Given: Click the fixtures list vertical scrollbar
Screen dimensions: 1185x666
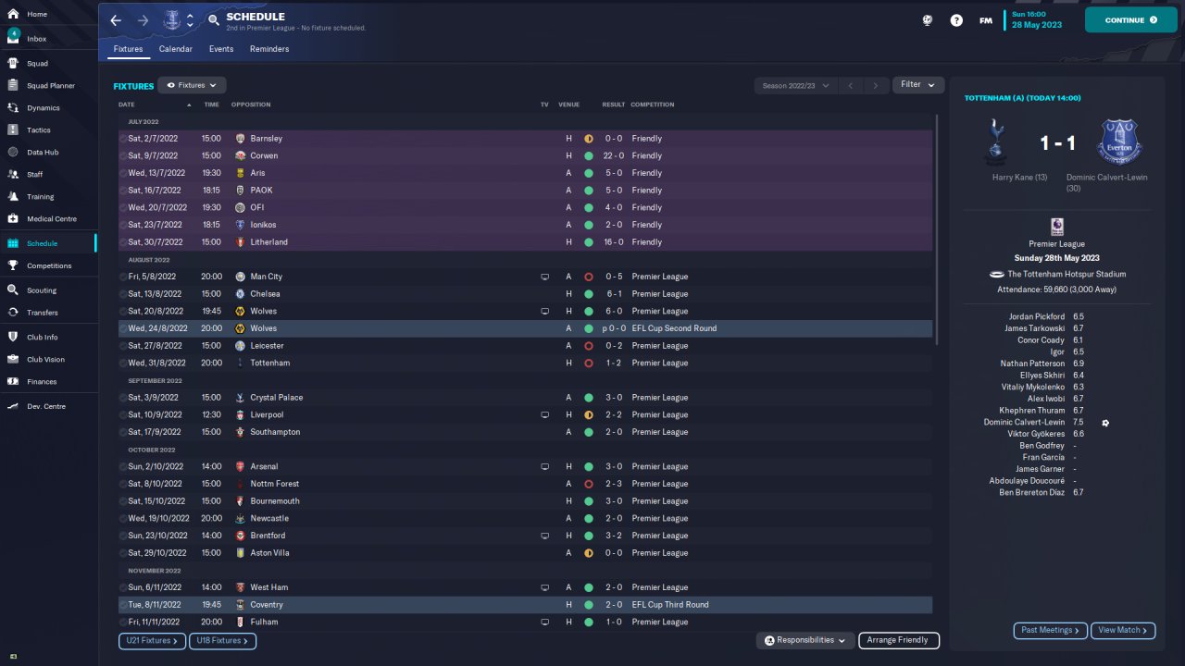Looking at the screenshot, I should point(937,229).
